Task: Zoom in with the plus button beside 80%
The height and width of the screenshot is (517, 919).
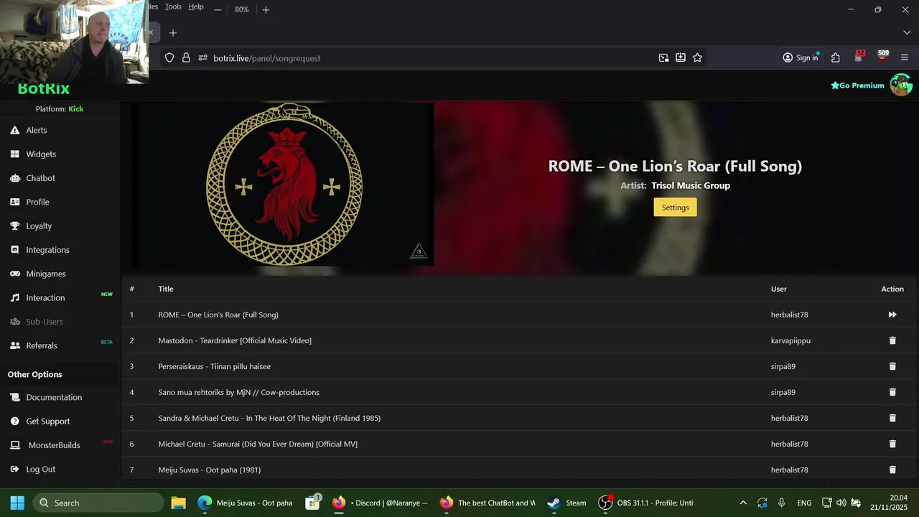Action: coord(266,9)
